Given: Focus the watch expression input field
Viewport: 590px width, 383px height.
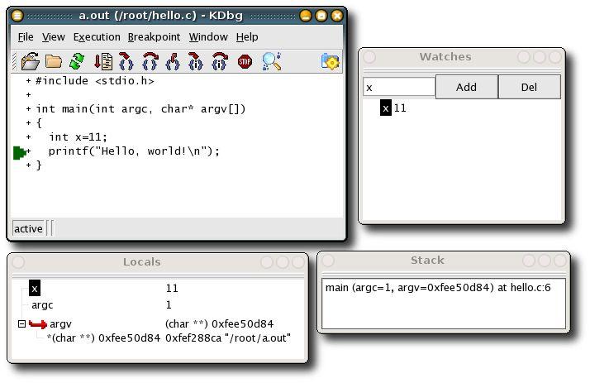Looking at the screenshot, I should point(399,87).
